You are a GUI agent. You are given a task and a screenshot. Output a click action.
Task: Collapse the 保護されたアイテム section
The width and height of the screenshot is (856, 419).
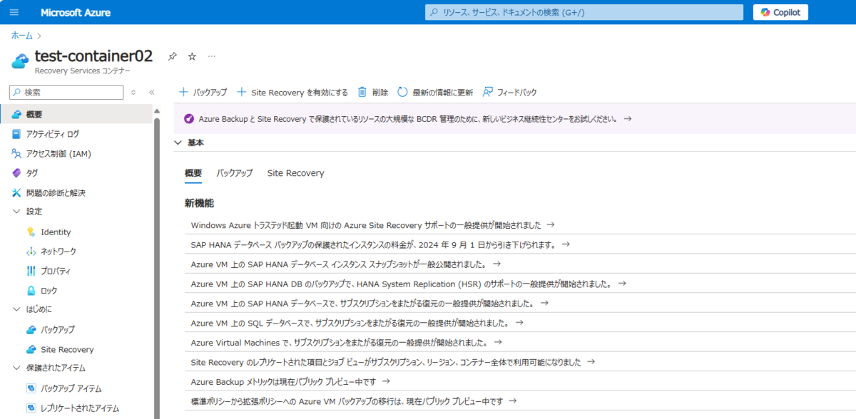[x=17, y=368]
